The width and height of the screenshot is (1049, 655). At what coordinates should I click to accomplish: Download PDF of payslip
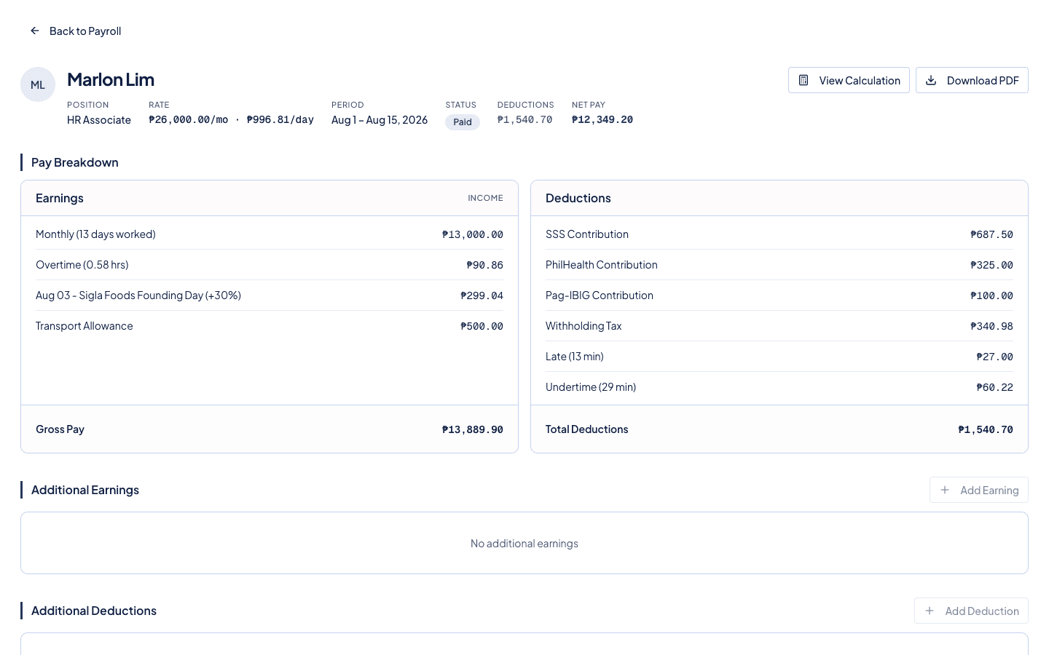click(972, 80)
